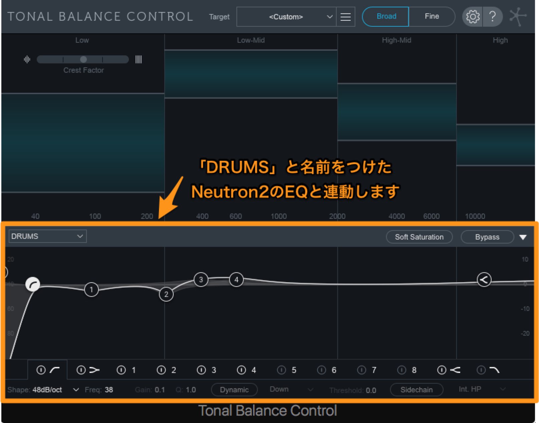Click the high crest factor bars icon

[x=139, y=59]
